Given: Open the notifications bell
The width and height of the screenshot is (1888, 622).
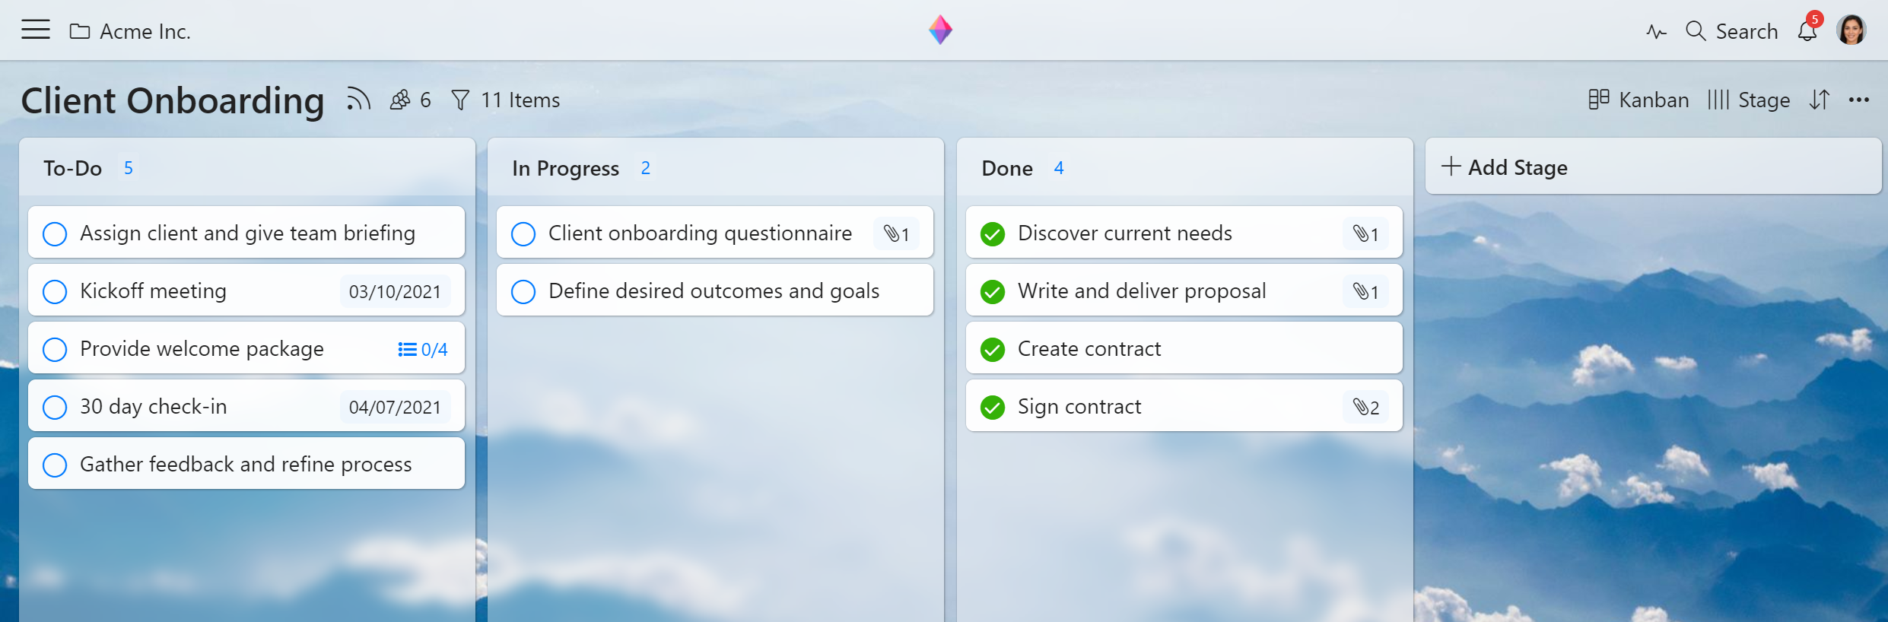Looking at the screenshot, I should pyautogui.click(x=1807, y=31).
